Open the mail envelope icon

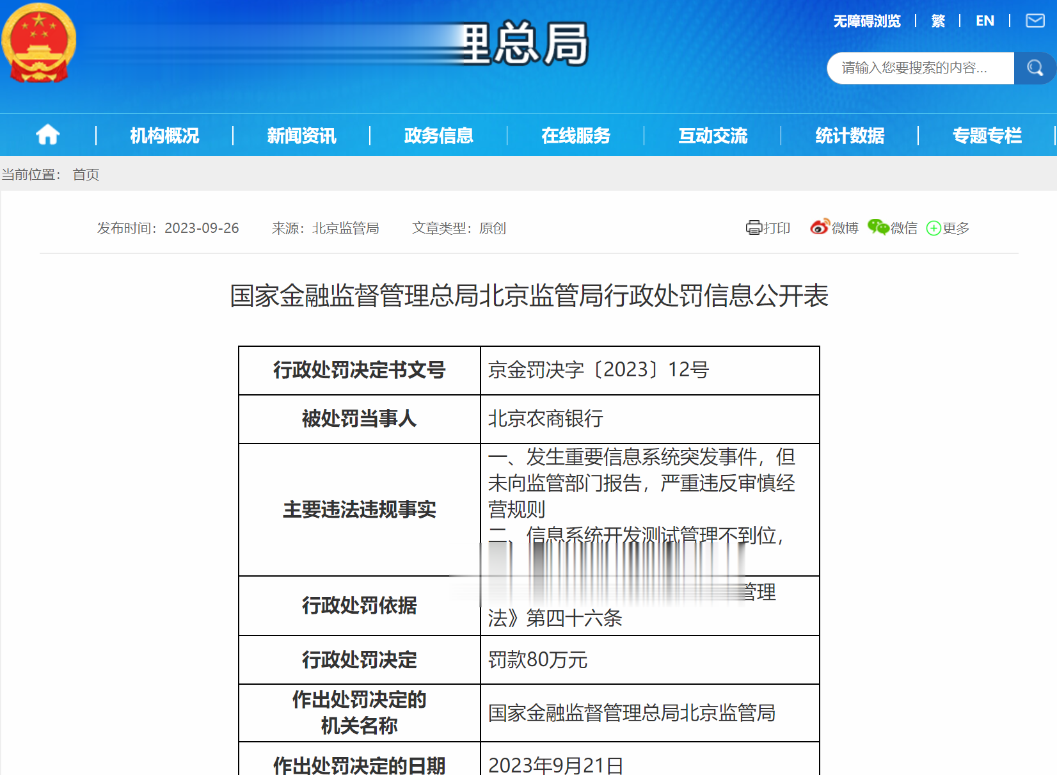tap(1035, 21)
